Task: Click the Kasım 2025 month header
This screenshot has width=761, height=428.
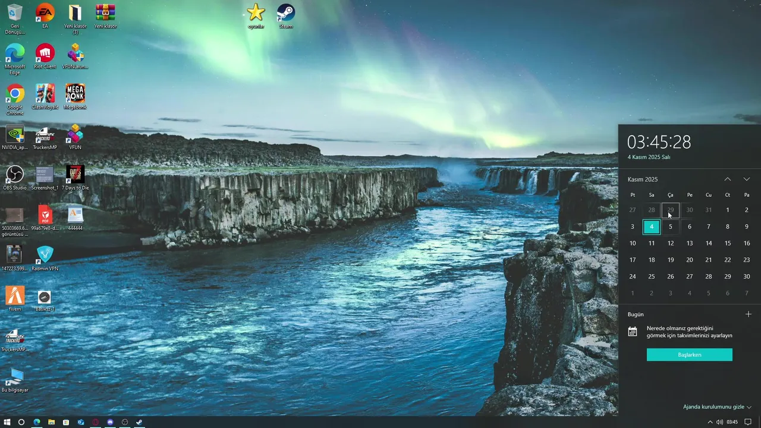Action: coord(643,180)
